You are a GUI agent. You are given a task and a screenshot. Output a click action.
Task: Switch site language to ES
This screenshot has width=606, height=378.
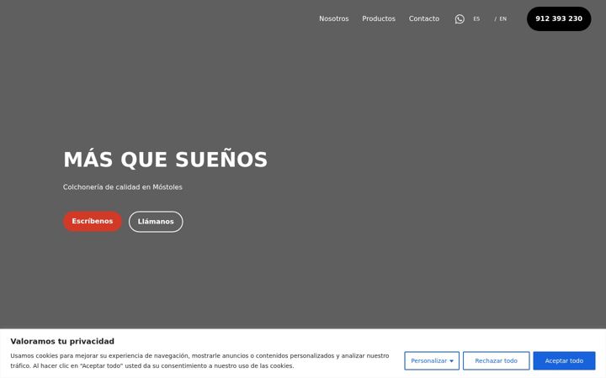tap(476, 18)
